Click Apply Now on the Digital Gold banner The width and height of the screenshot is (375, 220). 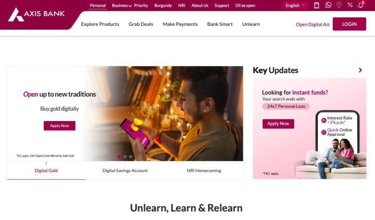[59, 125]
